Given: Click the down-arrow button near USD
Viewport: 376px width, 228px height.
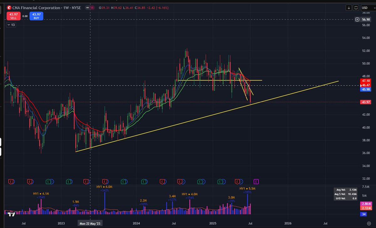Looking at the screenshot, I should (x=349, y=8).
